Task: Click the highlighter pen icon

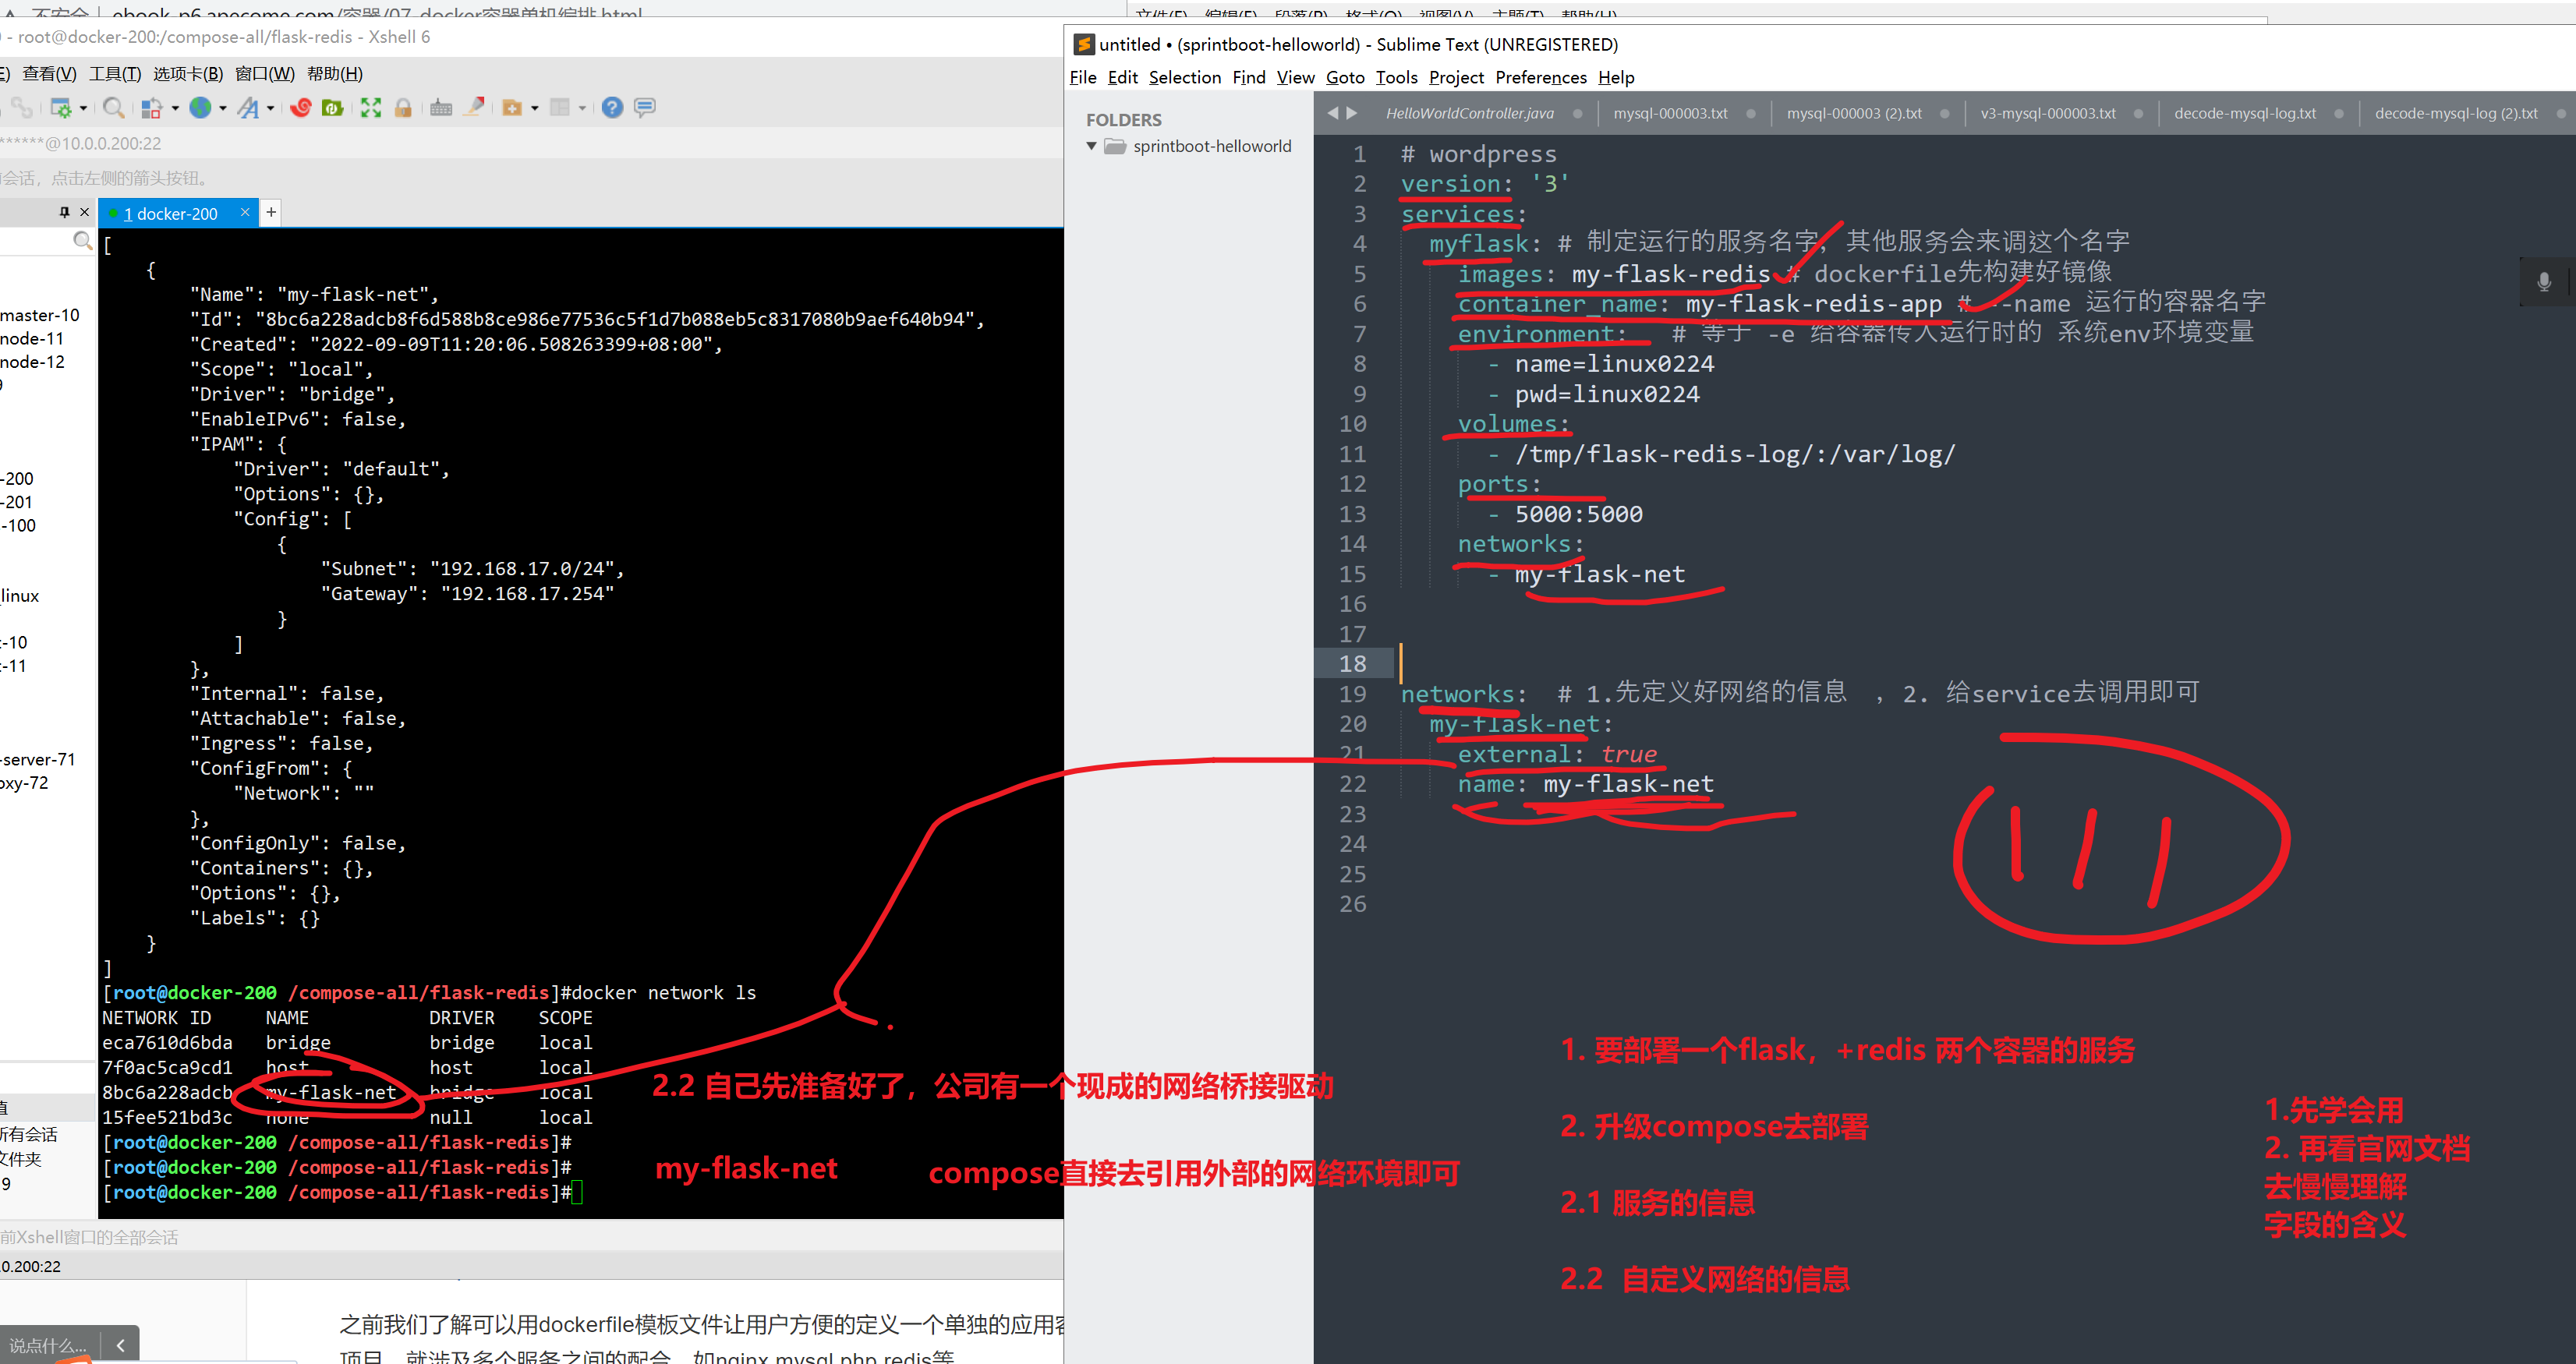Action: pyautogui.click(x=476, y=106)
